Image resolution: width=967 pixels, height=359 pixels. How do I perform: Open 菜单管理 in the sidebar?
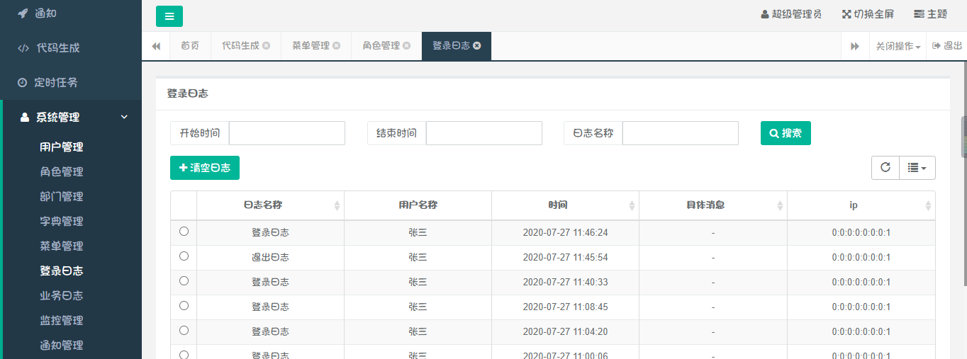[62, 246]
